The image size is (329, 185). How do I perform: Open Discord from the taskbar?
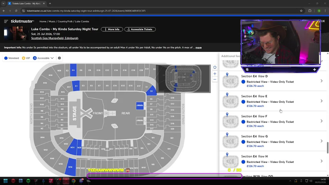(81, 181)
